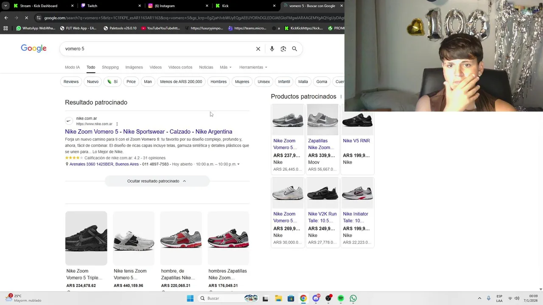This screenshot has width=543, height=305.
Task: Expand the Más dropdown
Action: 226,67
